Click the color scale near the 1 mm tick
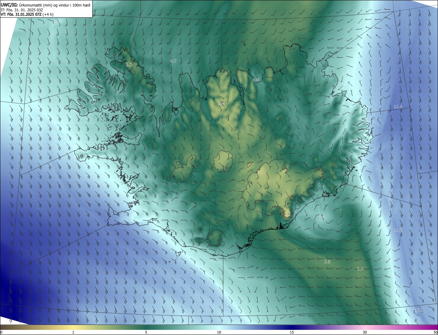Viewport: 438px width, 335px height. tap(73, 327)
